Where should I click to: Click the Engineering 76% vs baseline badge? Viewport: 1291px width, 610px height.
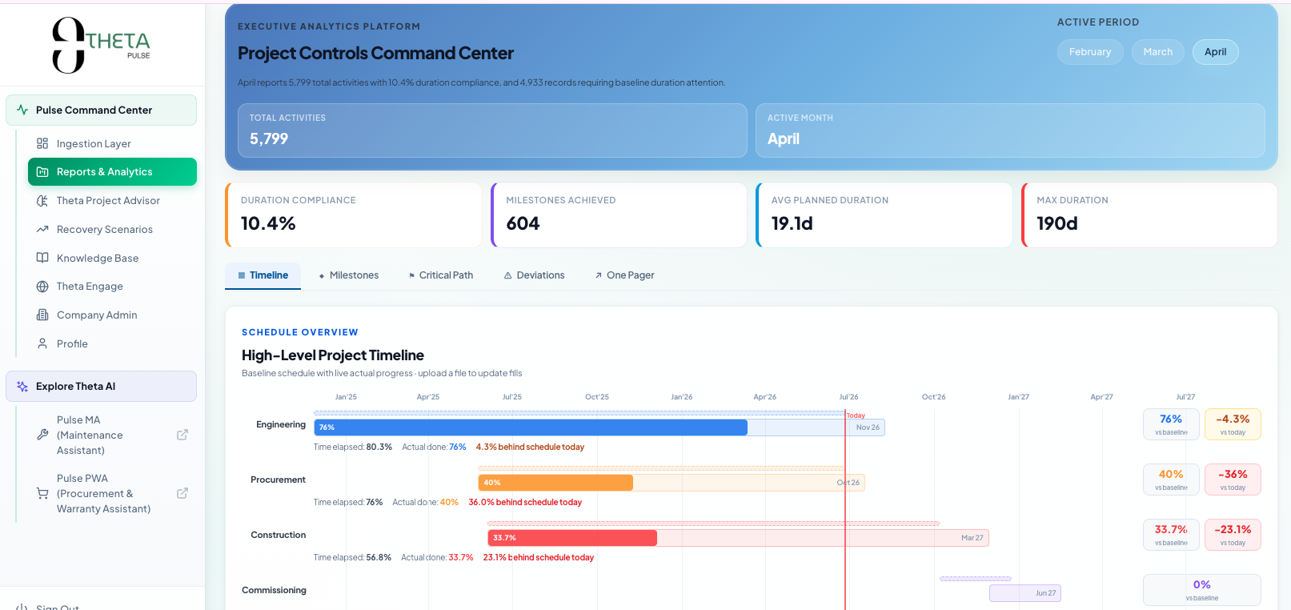(1171, 424)
